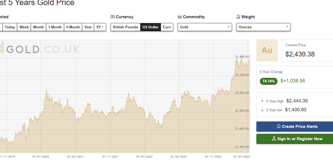Click the current price $2,439.38
The image size is (333, 162).
pos(300,54)
